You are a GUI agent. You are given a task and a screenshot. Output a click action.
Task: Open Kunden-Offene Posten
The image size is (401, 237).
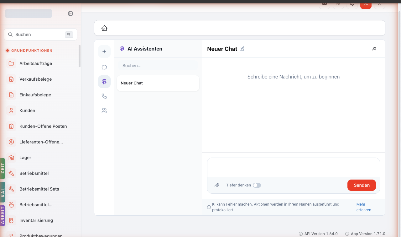tap(43, 126)
